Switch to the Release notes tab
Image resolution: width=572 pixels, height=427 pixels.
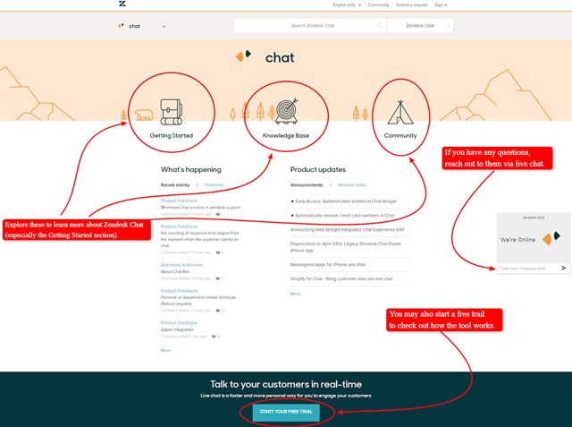[352, 185]
